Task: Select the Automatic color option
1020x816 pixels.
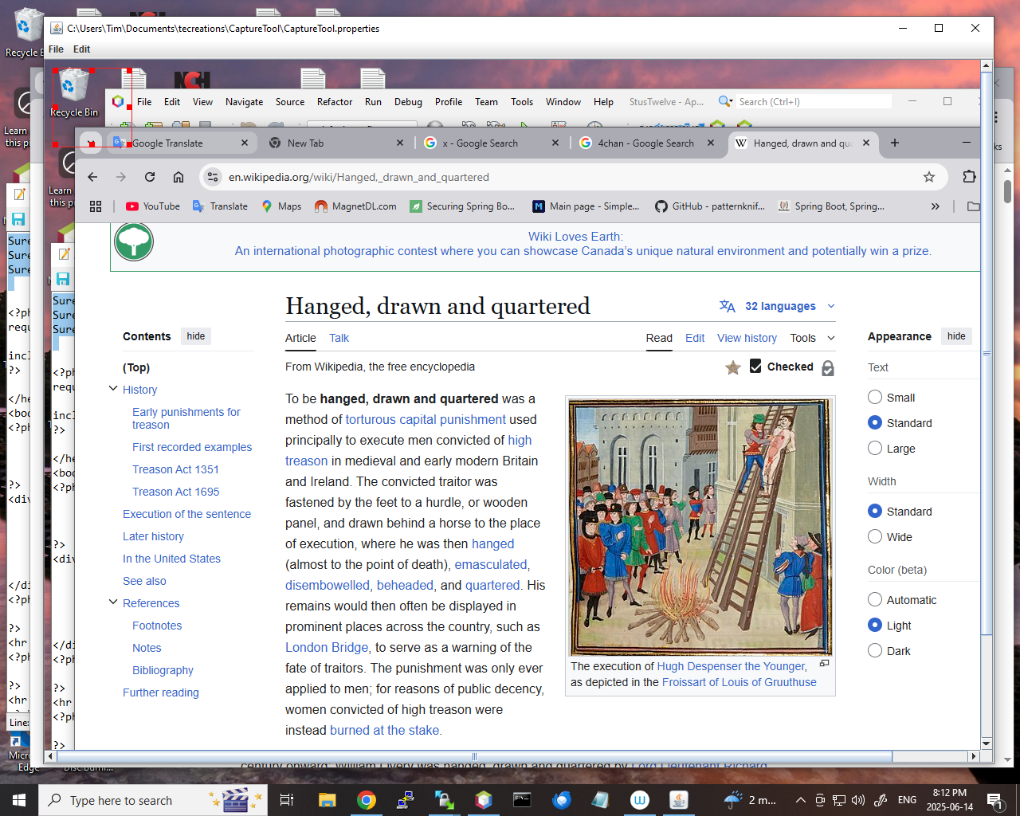Action: pyautogui.click(x=875, y=599)
